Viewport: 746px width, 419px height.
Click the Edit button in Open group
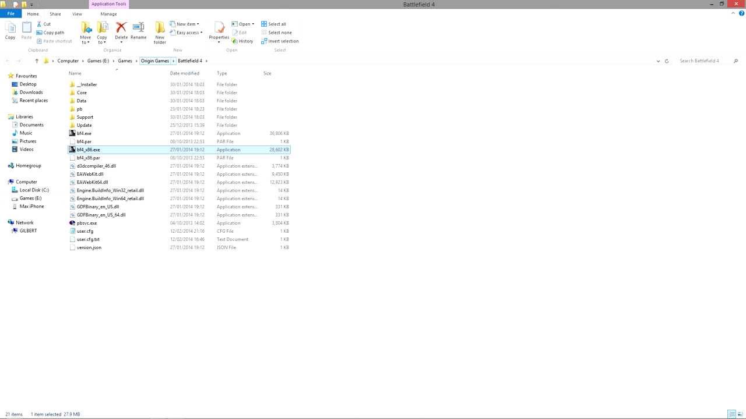point(240,33)
